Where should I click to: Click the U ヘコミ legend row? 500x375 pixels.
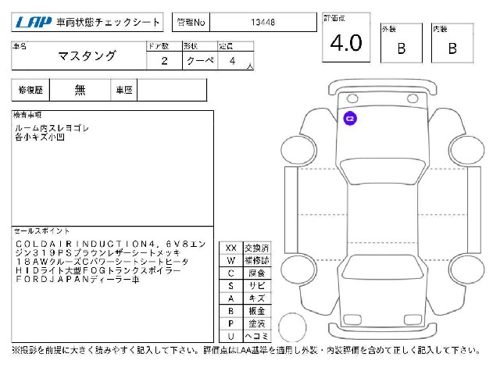pos(245,336)
